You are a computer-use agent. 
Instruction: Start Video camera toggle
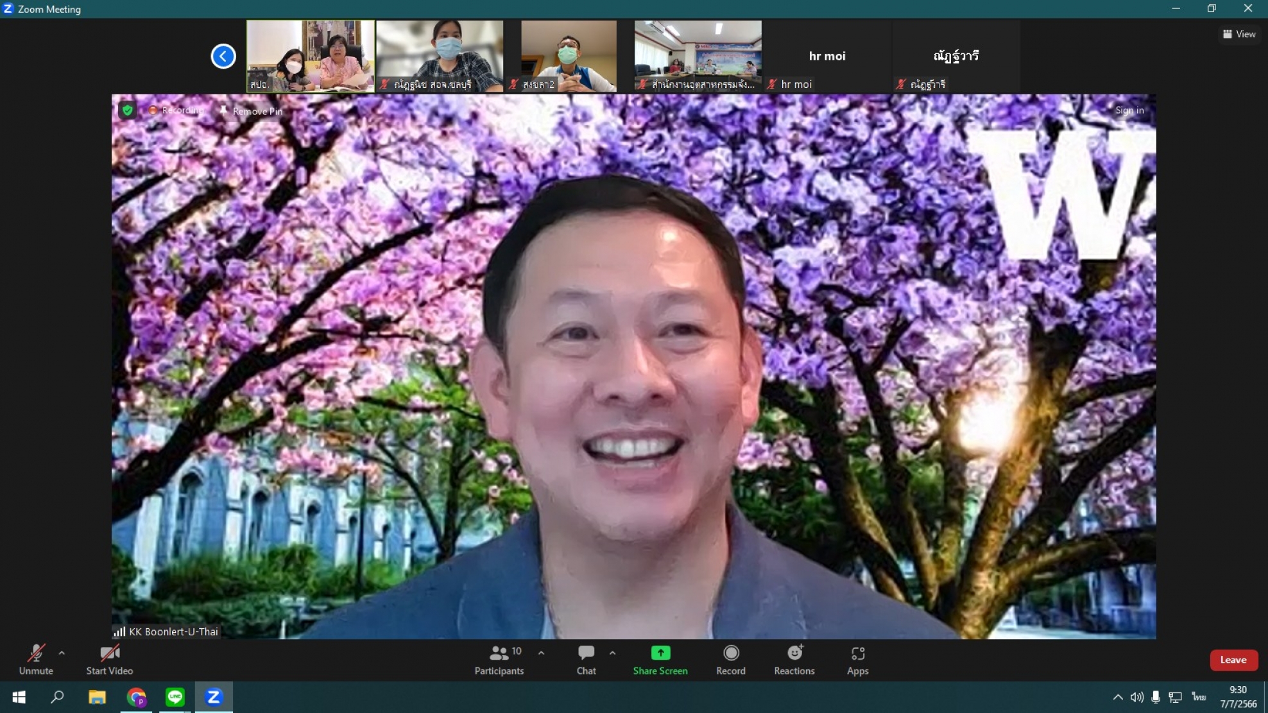pyautogui.click(x=110, y=660)
